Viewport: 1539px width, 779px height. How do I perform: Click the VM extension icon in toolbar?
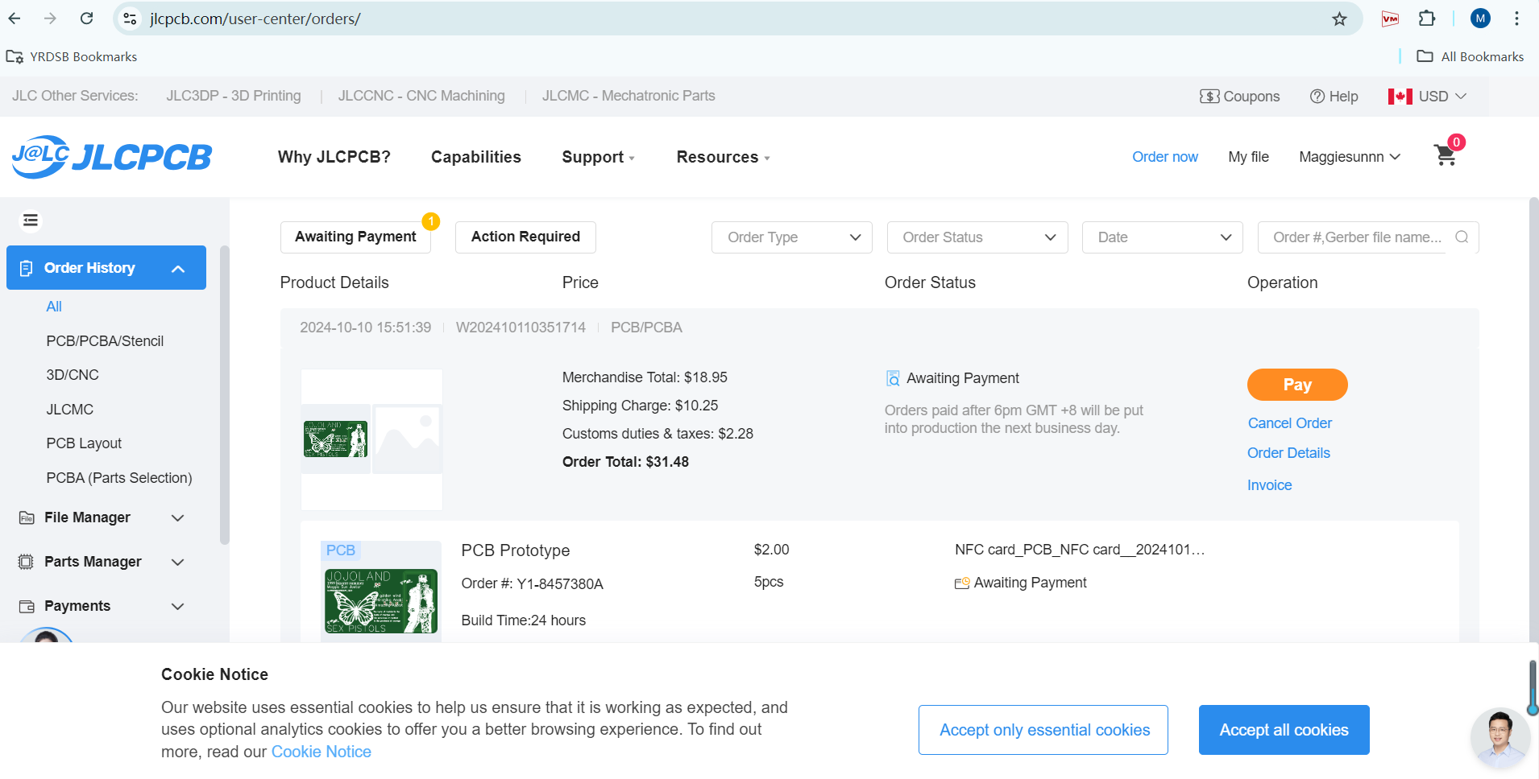(x=1390, y=19)
